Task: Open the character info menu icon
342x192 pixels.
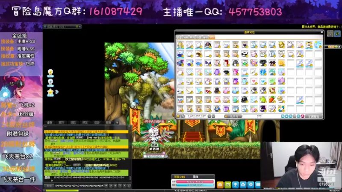Action: (x=236, y=185)
